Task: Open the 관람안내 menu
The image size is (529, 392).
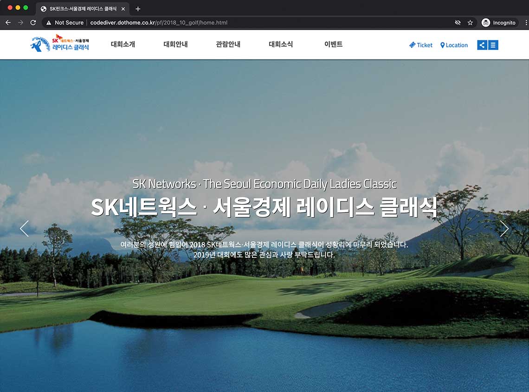Action: tap(228, 44)
